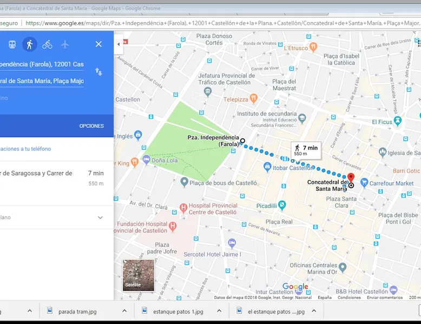Click the Plaça d'Isabel la Catòlica label
The height and width of the screenshot is (324, 421).
[341, 59]
